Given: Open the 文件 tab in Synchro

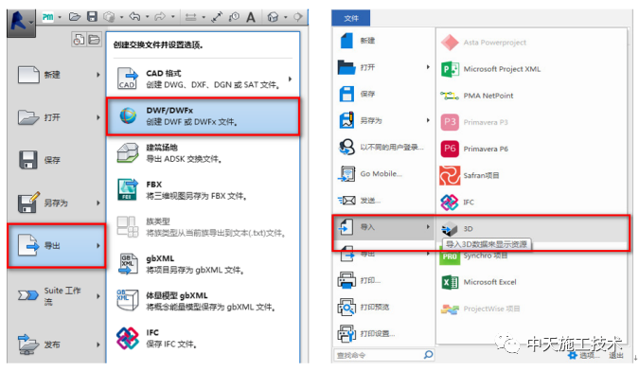Looking at the screenshot, I should pyautogui.click(x=351, y=18).
